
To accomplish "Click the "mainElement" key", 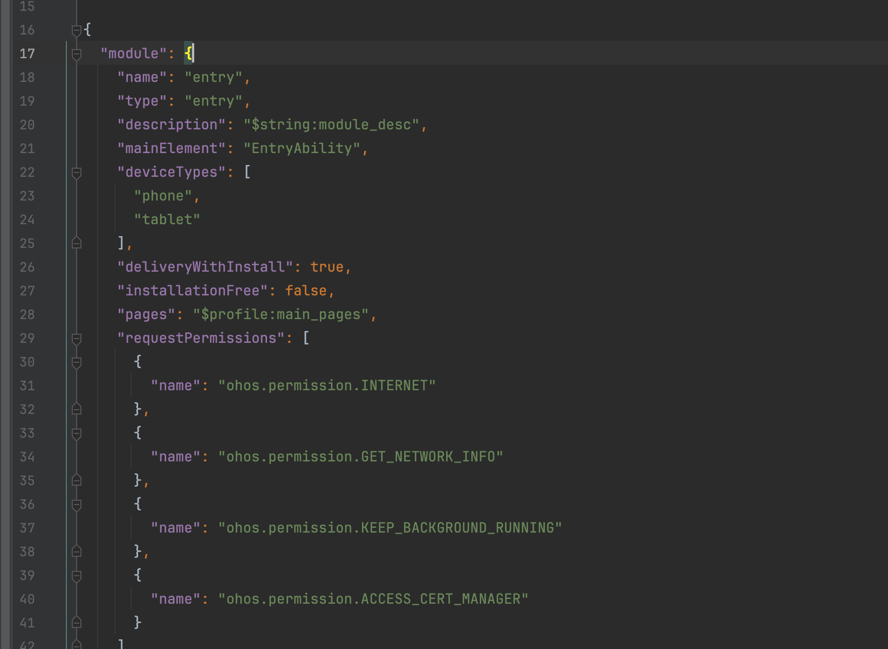I will (171, 149).
